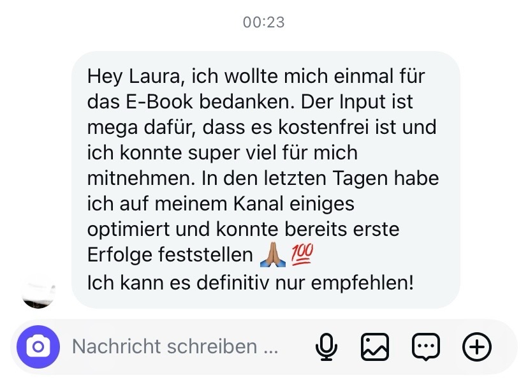Click the word 'E-Book' in the message
Viewport: 528px width, 389px height.
click(159, 101)
